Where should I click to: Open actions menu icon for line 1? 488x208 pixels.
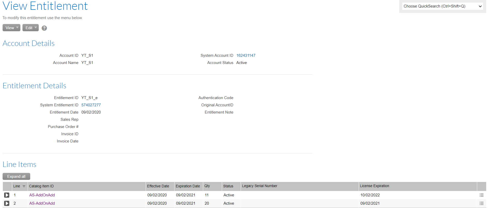tap(481, 195)
